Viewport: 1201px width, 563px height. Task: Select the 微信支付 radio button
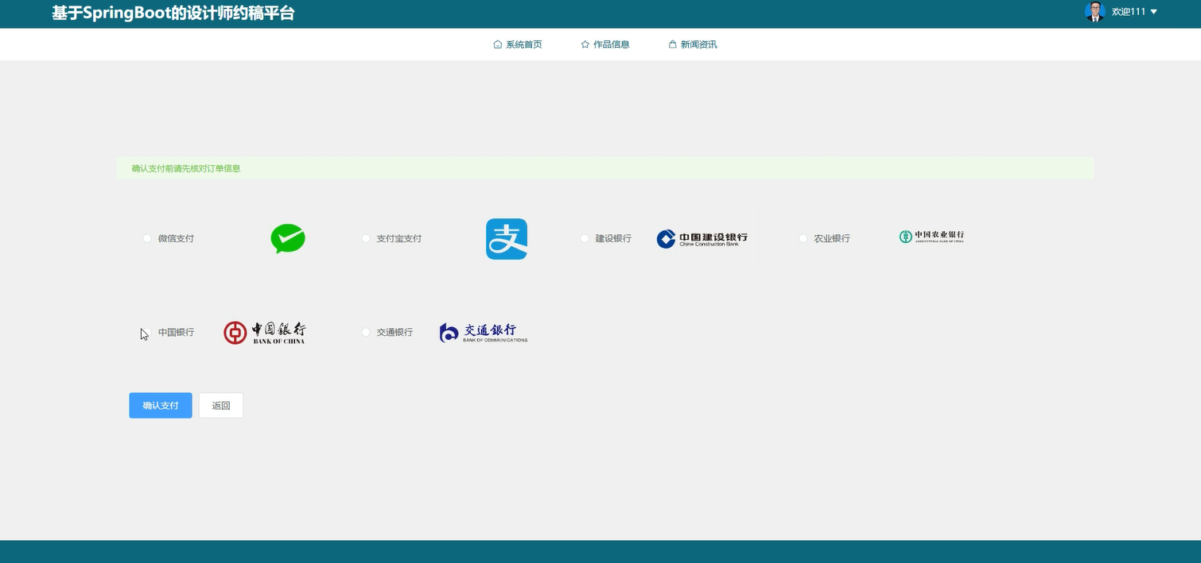pyautogui.click(x=147, y=238)
